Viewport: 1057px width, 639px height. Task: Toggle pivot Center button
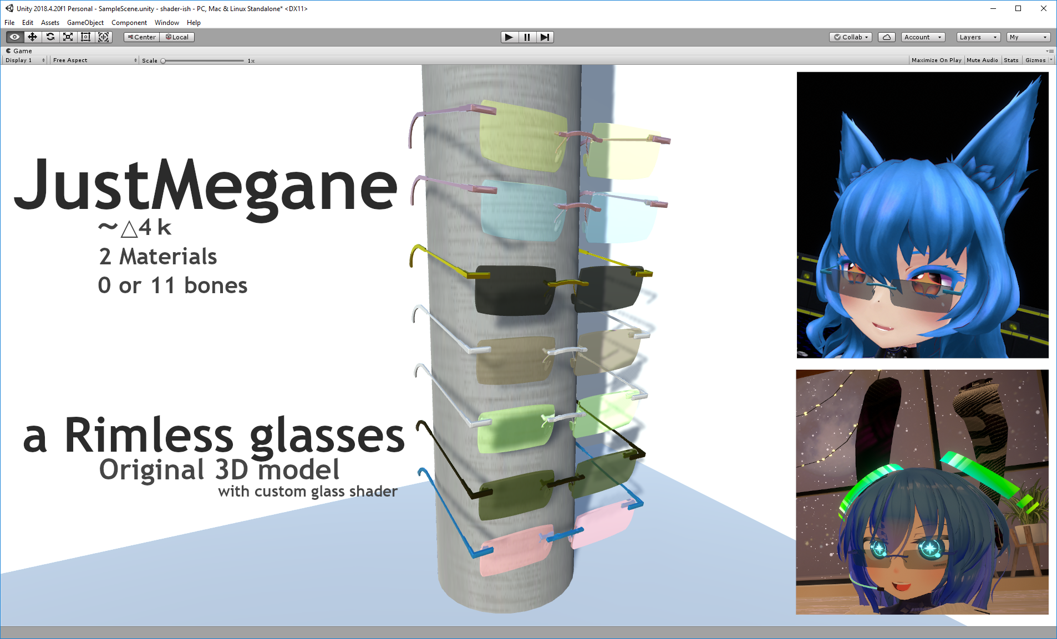tap(142, 37)
